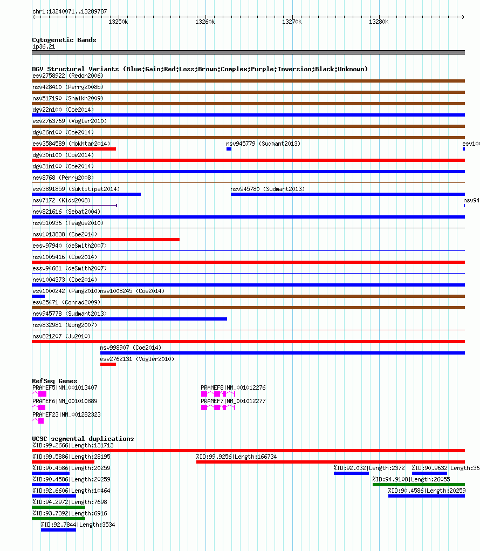Click %ID:92.7844 Length:3534 blue bar

pyautogui.click(x=58, y=530)
